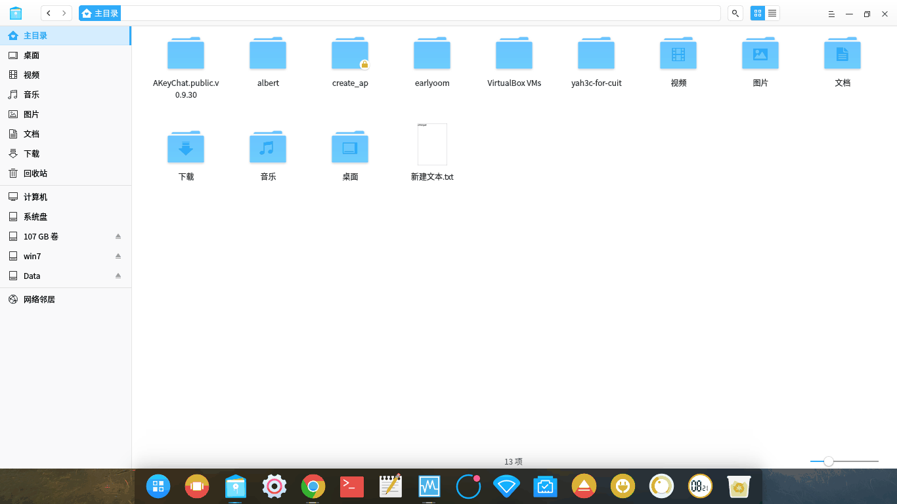Eject the 107 GB 卷 volume
Screen dimensions: 897x504
(118, 236)
